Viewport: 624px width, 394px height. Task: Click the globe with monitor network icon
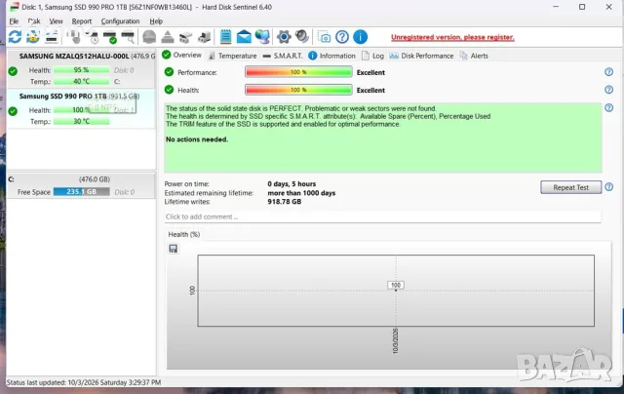pos(262,37)
